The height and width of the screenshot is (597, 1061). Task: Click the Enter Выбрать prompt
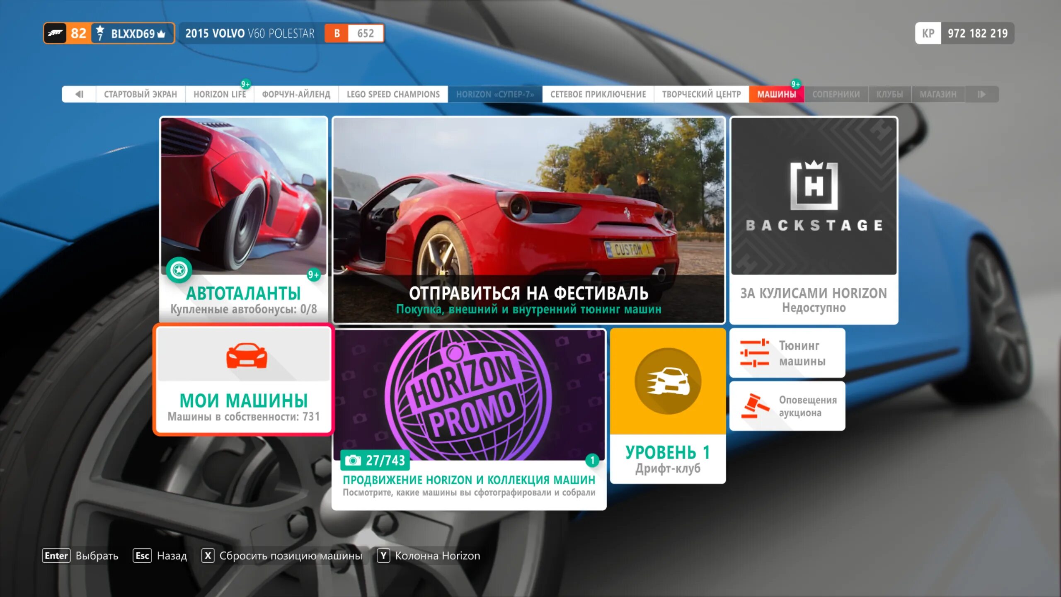[80, 556]
